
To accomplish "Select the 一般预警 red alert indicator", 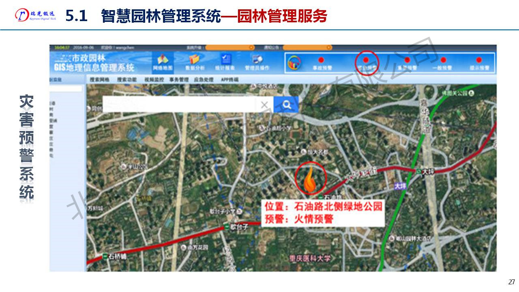I will (x=443, y=60).
